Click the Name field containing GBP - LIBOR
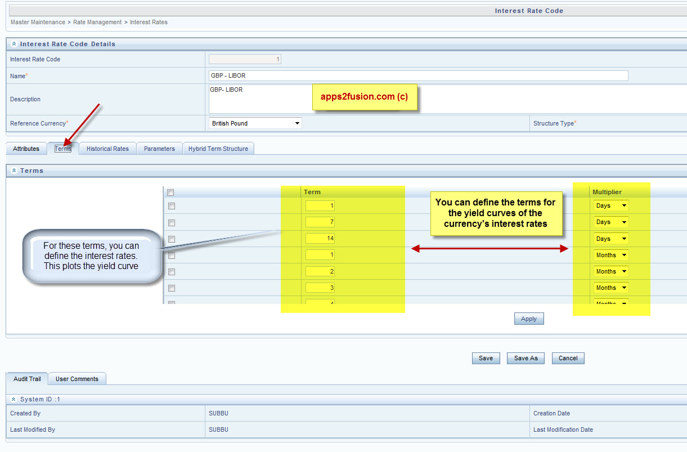The width and height of the screenshot is (687, 452). coord(419,76)
